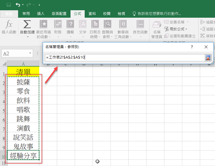This screenshot has width=215, height=166.
Task: Switch to the 插入 (Insert) tab
Action: (x=41, y=13)
